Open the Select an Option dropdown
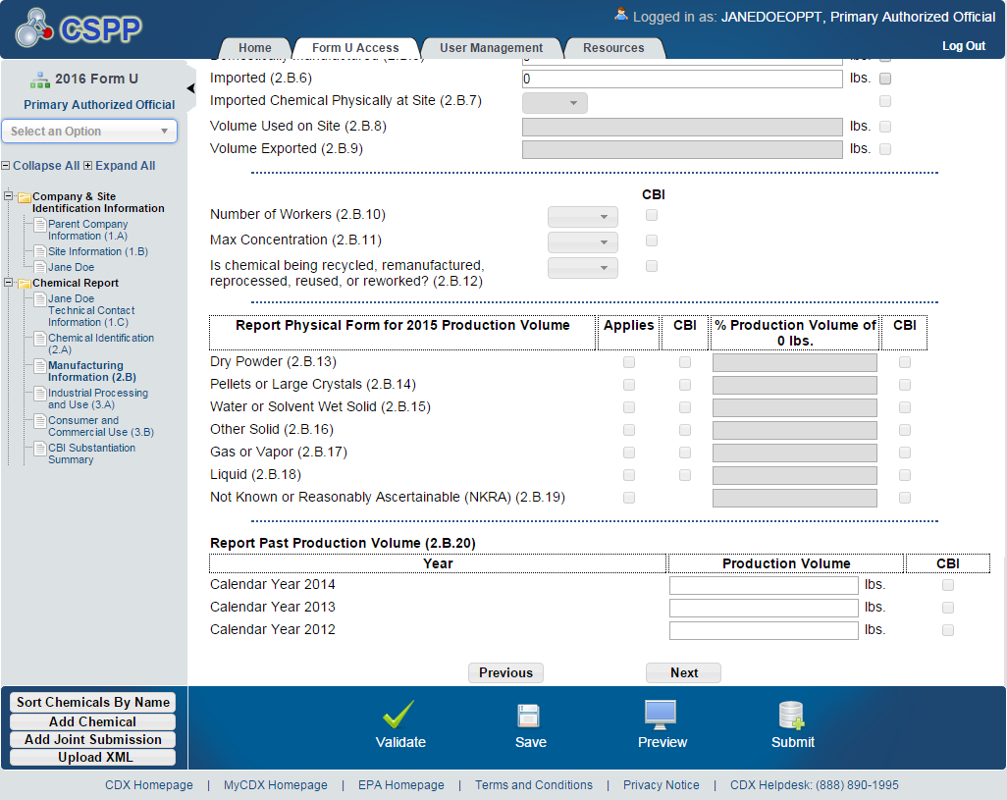 click(89, 132)
